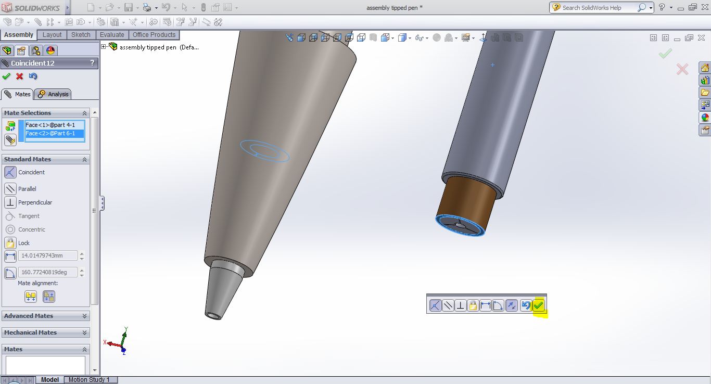Viewport: 711px width, 384px height.
Task: Click the Print icon
Action: [x=147, y=7]
